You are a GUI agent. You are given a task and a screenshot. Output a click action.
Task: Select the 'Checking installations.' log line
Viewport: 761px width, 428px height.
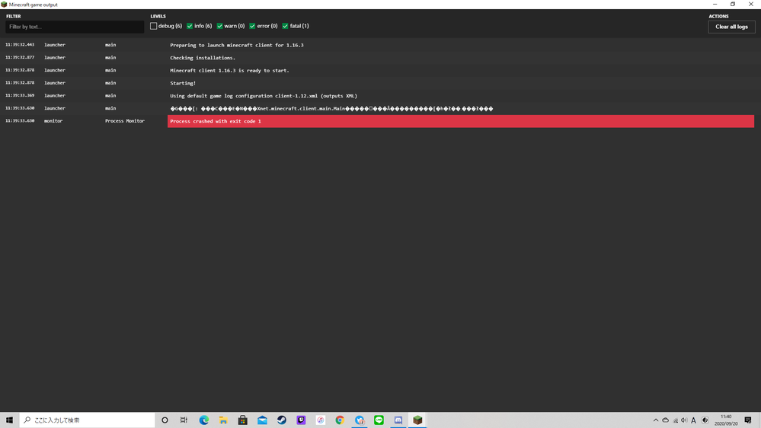[203, 58]
